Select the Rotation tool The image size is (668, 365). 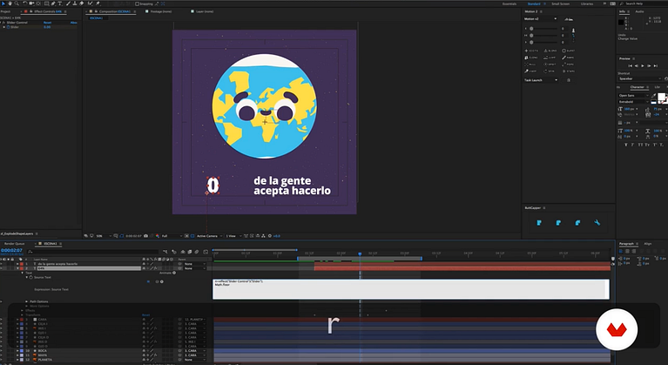pyautogui.click(x=24, y=3)
